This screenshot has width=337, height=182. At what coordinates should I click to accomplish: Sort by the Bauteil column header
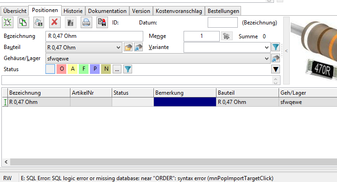click(248, 93)
